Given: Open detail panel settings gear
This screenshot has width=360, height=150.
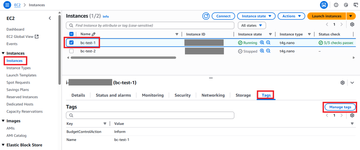Looking at the screenshot, I should [342, 82].
